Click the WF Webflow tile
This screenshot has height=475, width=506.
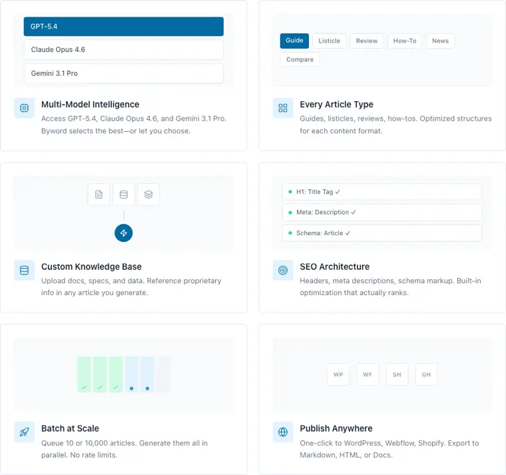click(368, 374)
